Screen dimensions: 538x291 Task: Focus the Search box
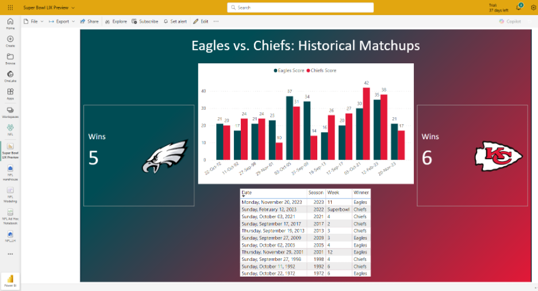click(300, 7)
